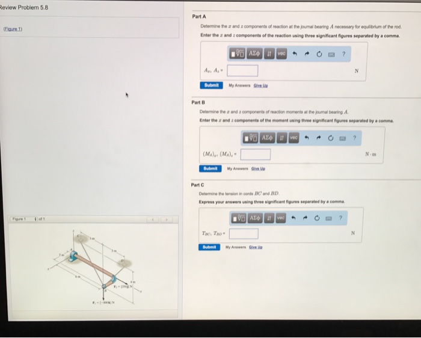
Task: Go to next figure arrow
Action: coord(167,220)
